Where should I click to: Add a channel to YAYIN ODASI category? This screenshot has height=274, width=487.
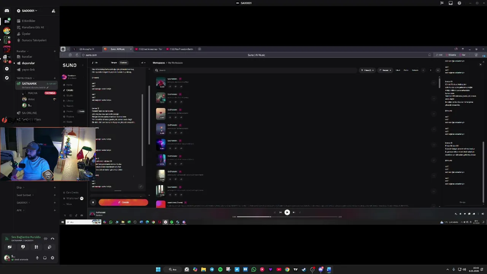55,78
